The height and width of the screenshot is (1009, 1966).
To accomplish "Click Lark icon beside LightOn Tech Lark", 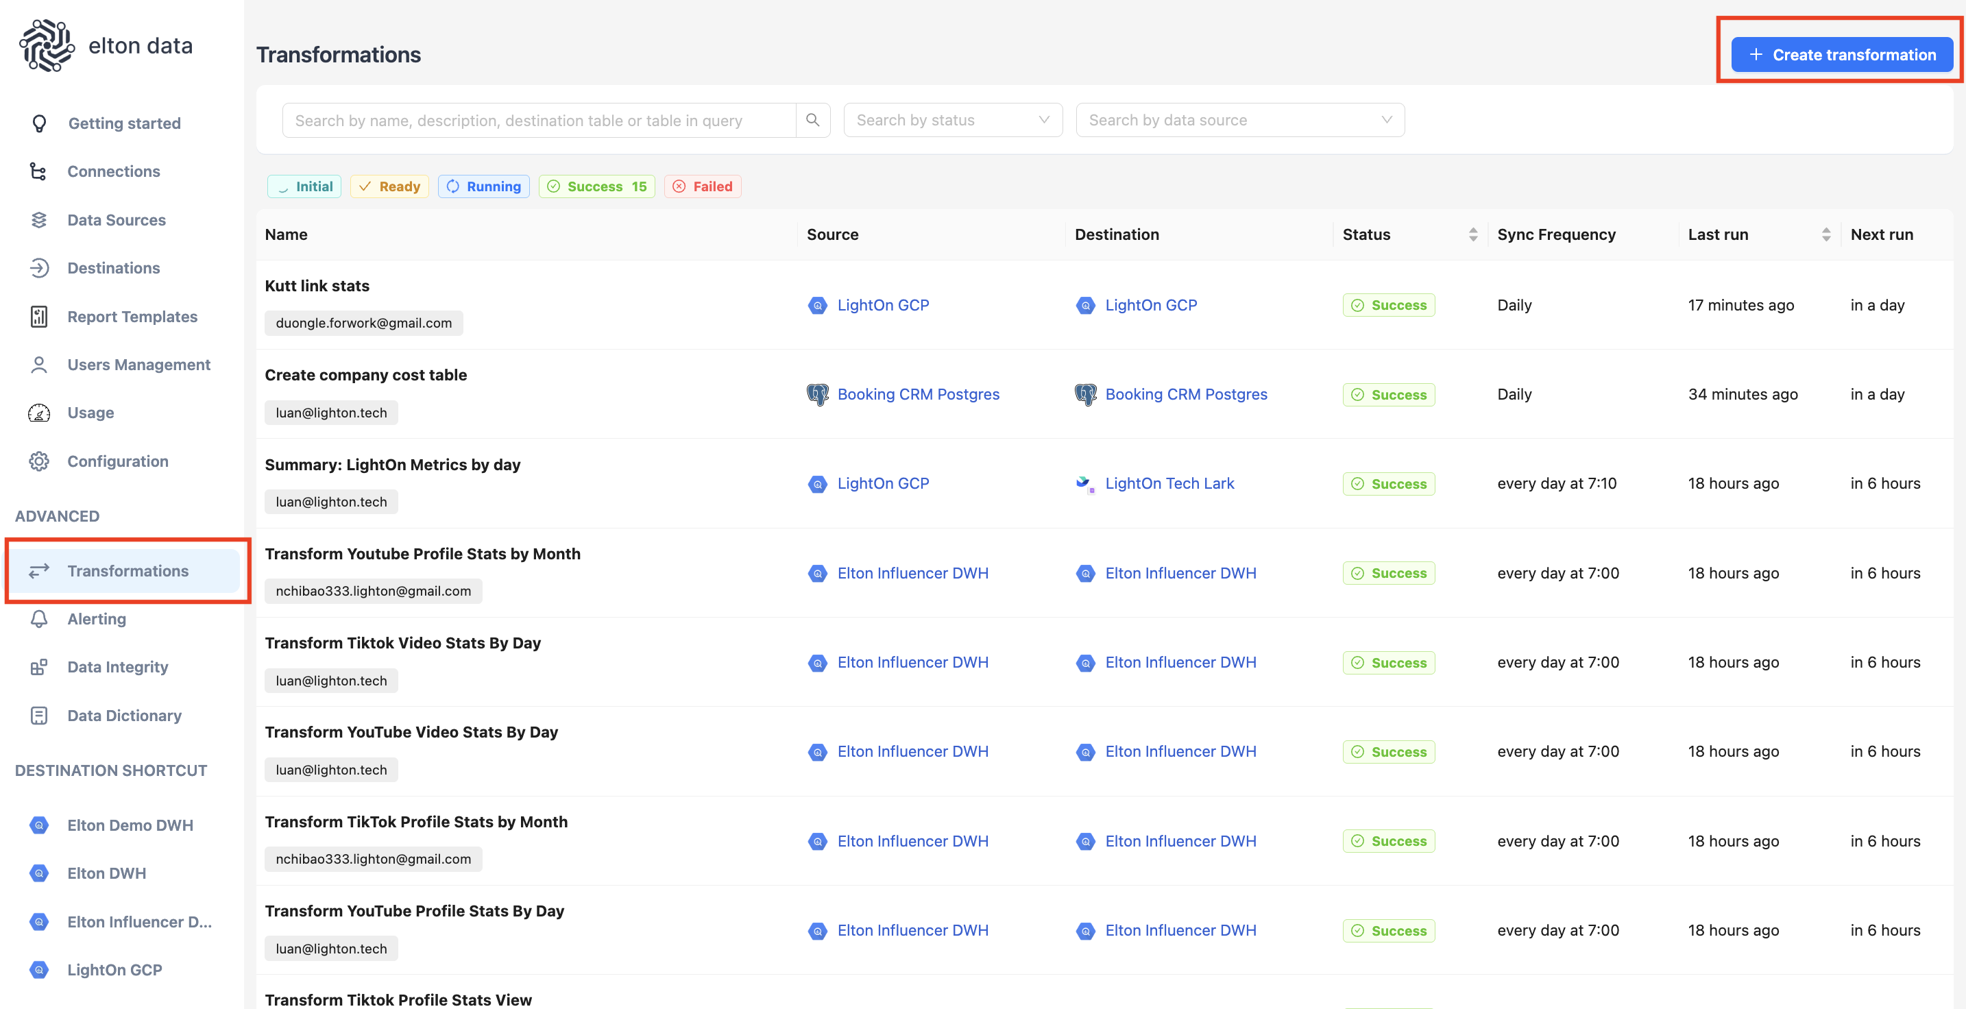I will tap(1085, 484).
